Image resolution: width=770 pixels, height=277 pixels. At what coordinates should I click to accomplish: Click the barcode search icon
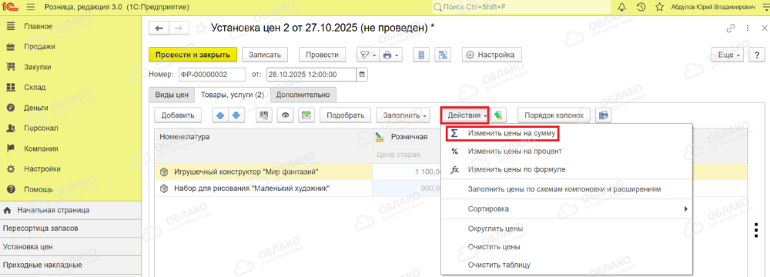(x=264, y=115)
